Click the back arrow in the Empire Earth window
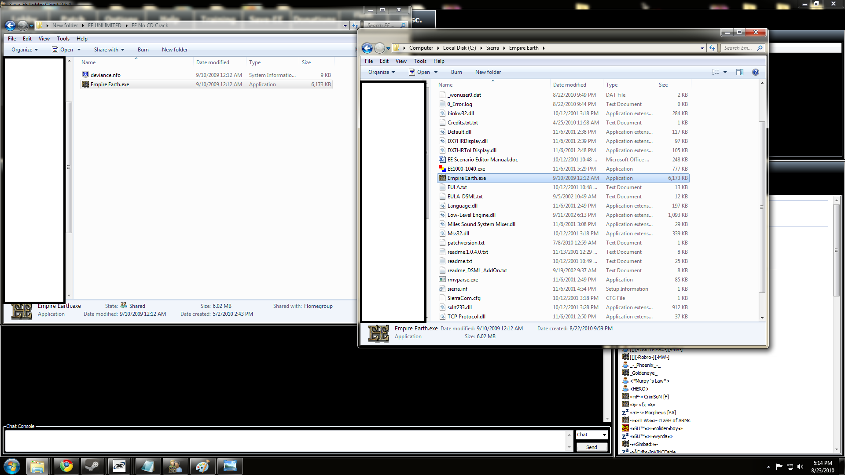Viewport: 845px width, 475px height. (x=367, y=48)
